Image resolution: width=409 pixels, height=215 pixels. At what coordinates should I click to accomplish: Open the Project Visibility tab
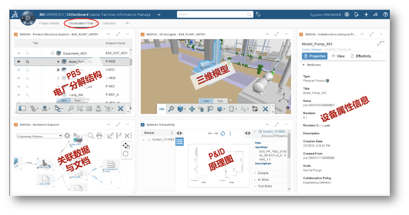pos(49,23)
